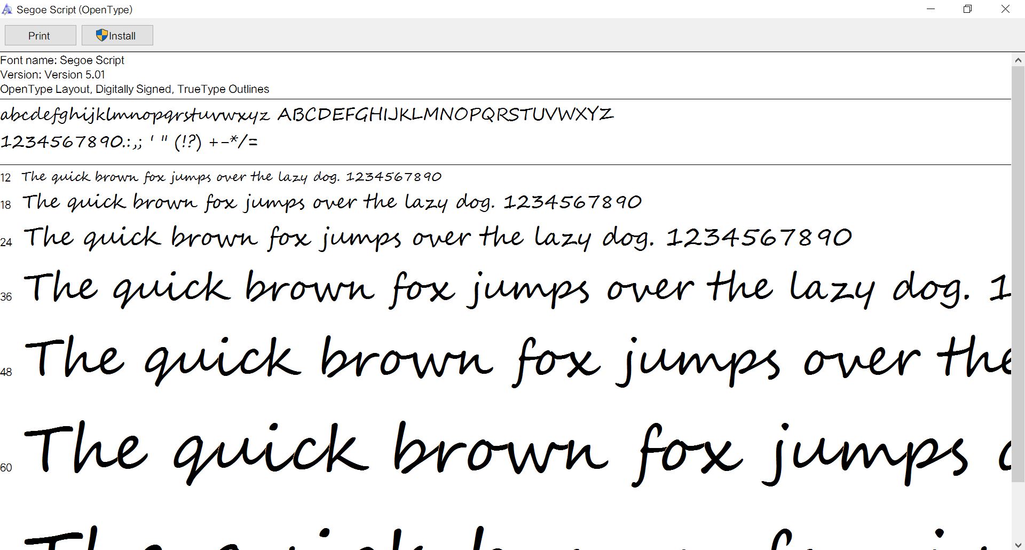This screenshot has width=1025, height=550.
Task: Click the vertical scrollbar thumb
Action: tap(1018, 274)
